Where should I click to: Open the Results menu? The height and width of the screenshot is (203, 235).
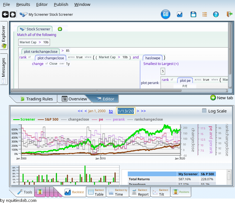(23, 4)
